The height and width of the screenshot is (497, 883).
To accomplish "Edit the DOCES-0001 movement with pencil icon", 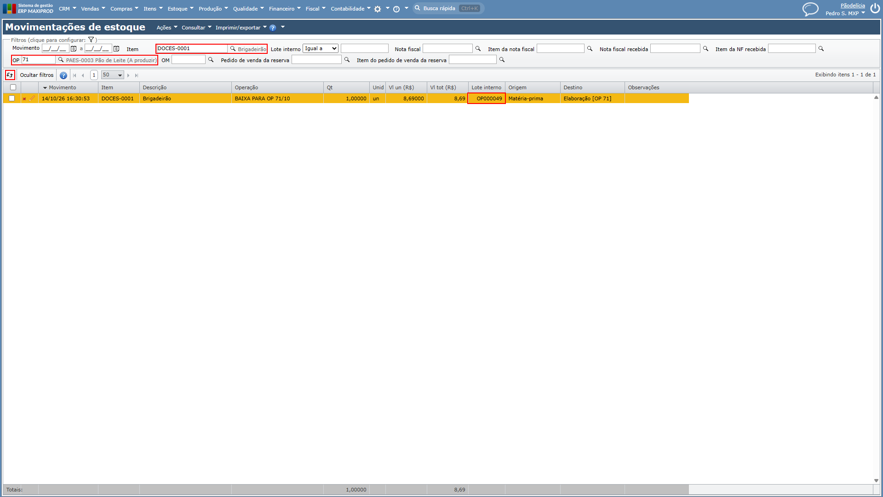I will click(32, 98).
